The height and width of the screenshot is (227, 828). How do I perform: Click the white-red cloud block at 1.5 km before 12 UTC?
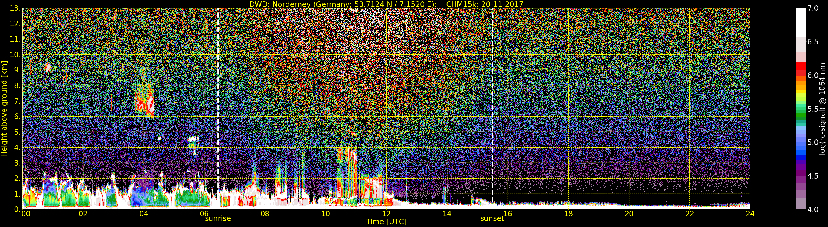point(374,187)
